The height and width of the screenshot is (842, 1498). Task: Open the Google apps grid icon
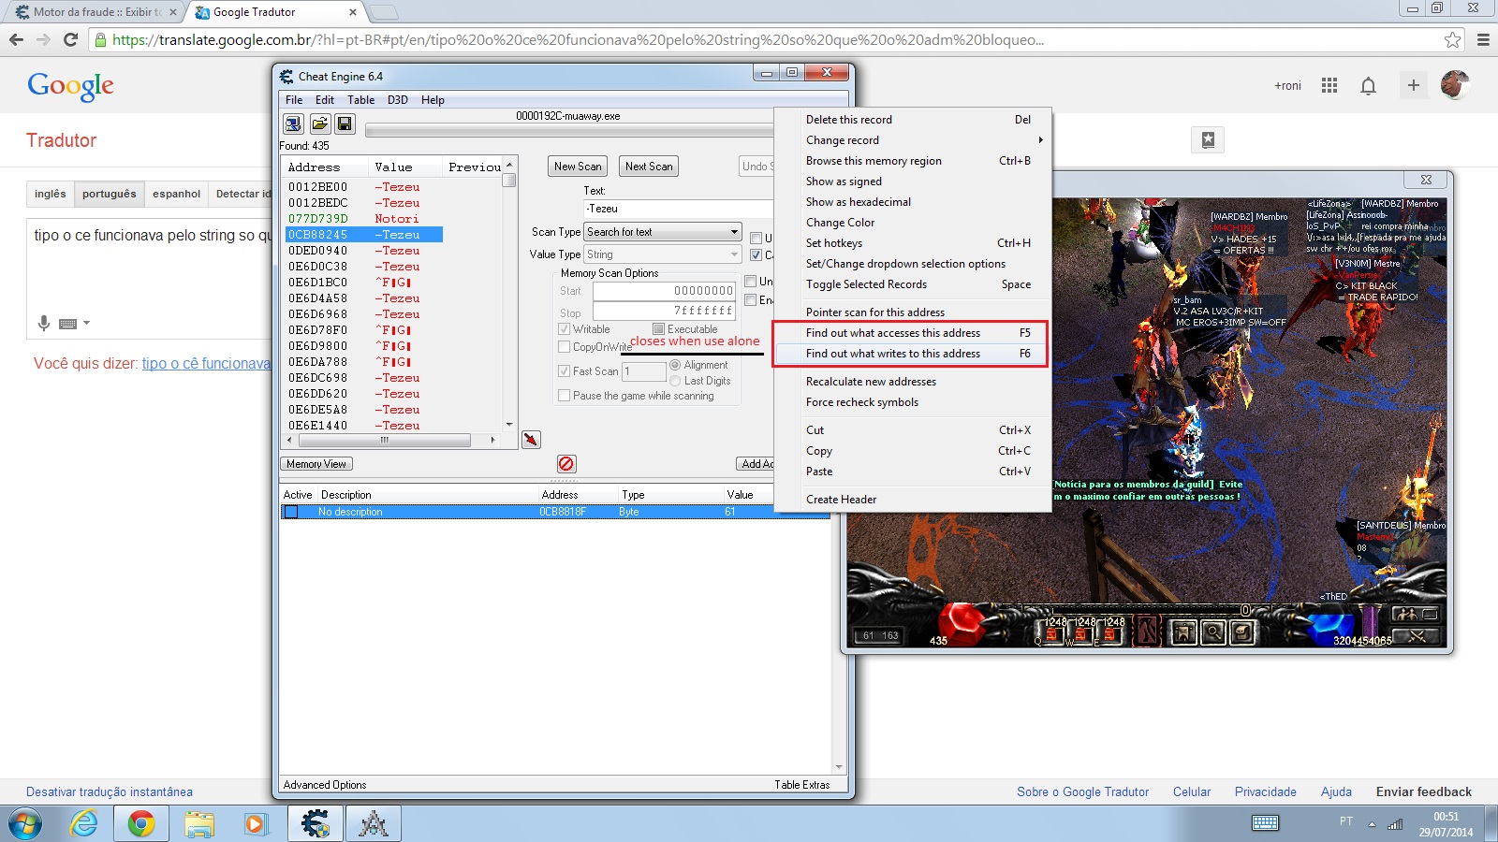tap(1329, 85)
